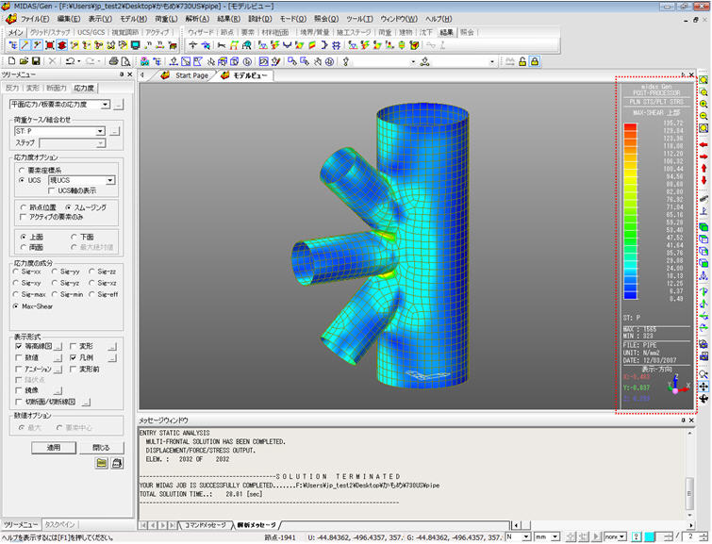
Task: Click the 適用 apply button
Action: 54,448
